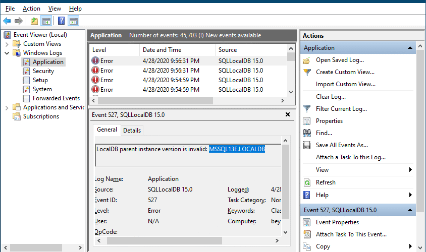Toggle the Show/Hide Console Tree icon
The width and height of the screenshot is (426, 252).
click(x=46, y=21)
